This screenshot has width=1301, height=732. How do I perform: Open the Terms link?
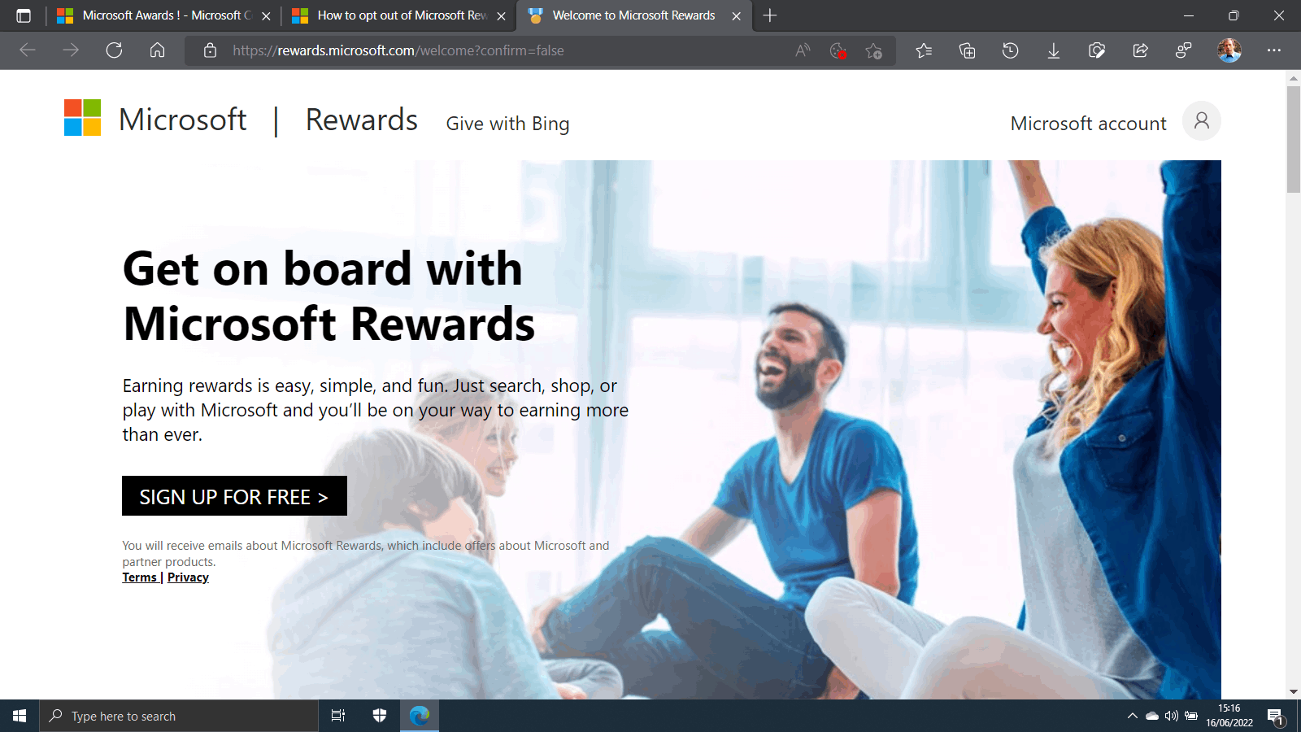pyautogui.click(x=139, y=577)
